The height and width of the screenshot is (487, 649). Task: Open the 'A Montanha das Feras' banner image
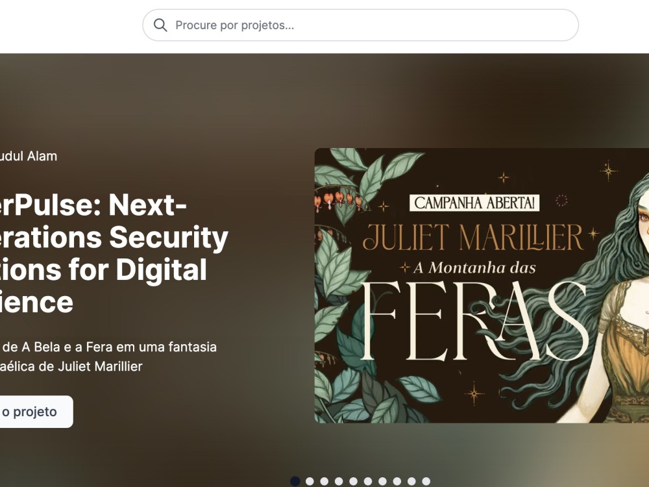click(482, 285)
